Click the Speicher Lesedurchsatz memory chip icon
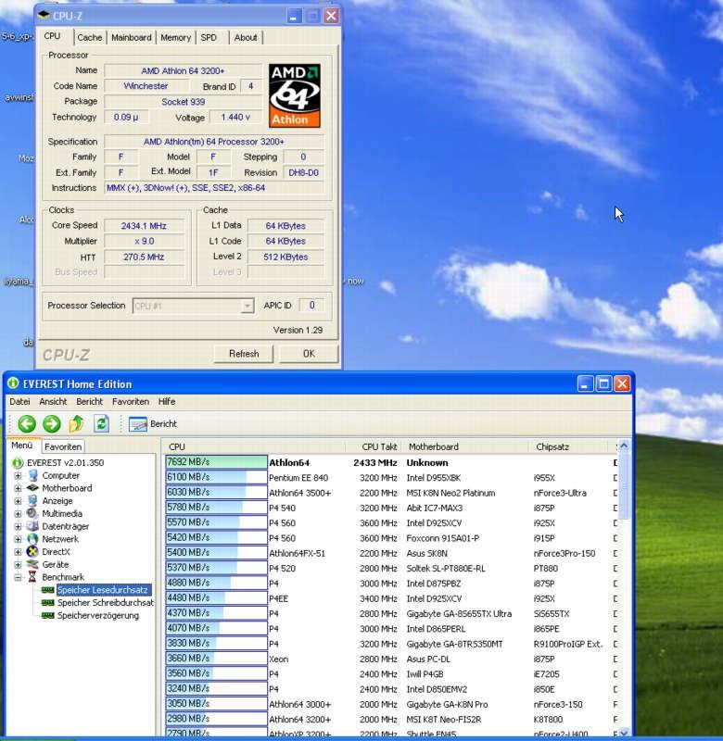The image size is (723, 741). click(48, 590)
